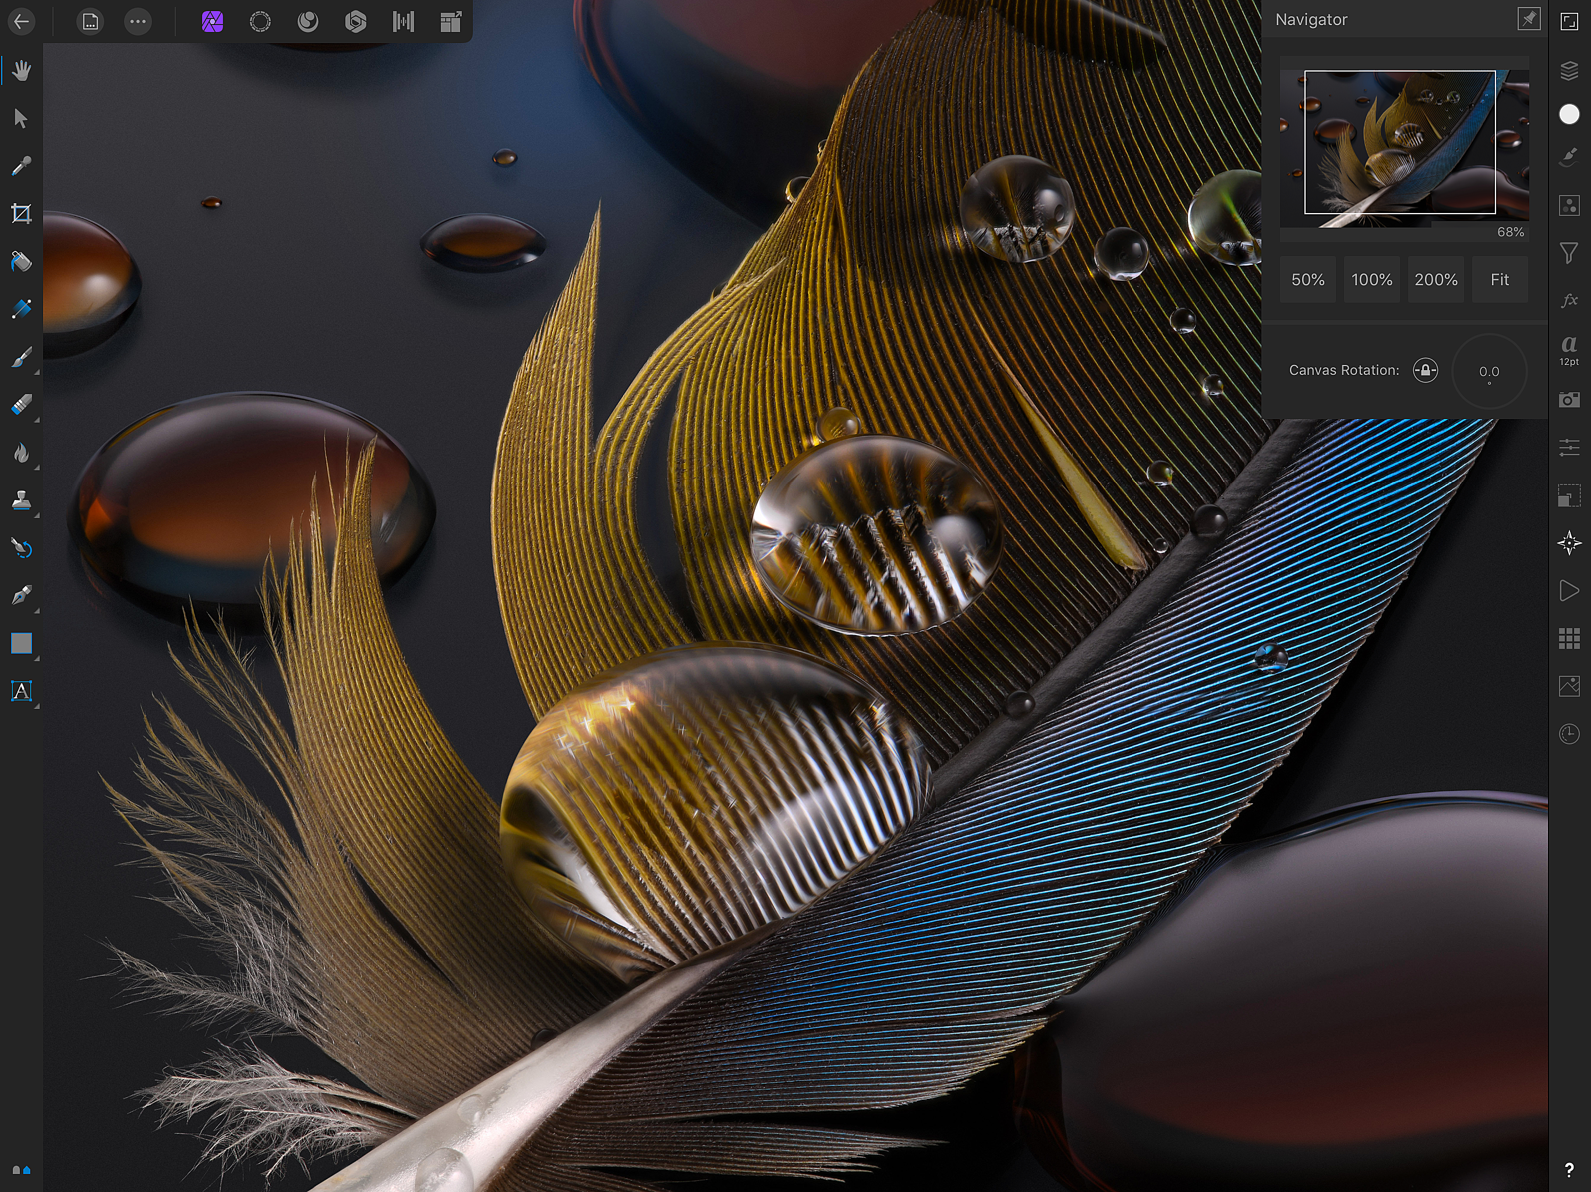Select the Move tool arrow
The height and width of the screenshot is (1192, 1591).
tap(22, 118)
